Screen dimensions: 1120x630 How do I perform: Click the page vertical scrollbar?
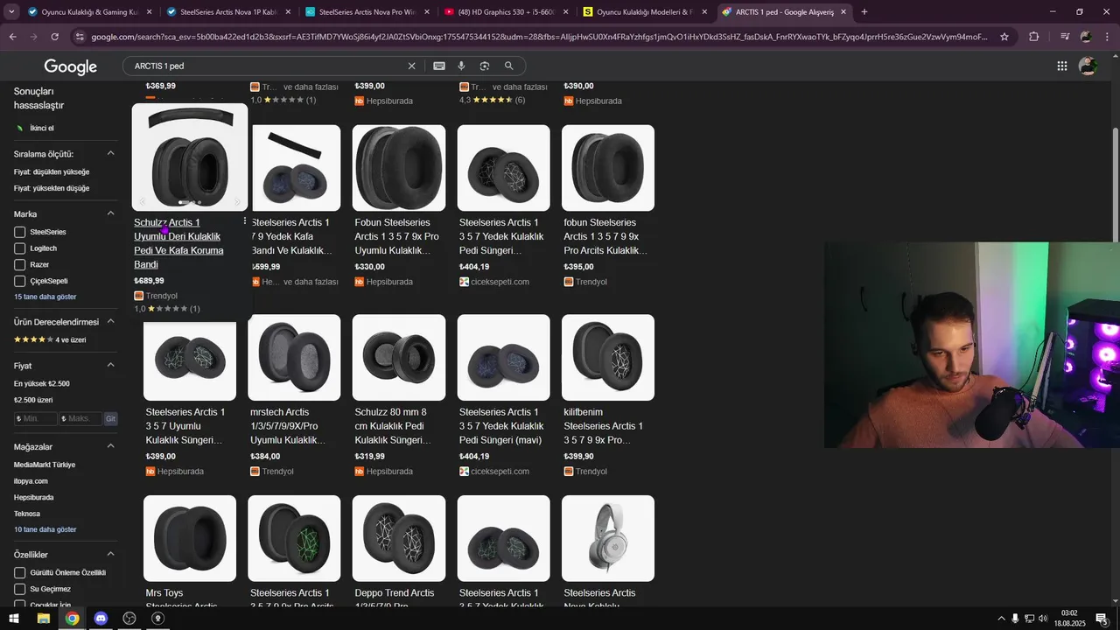tap(1115, 184)
